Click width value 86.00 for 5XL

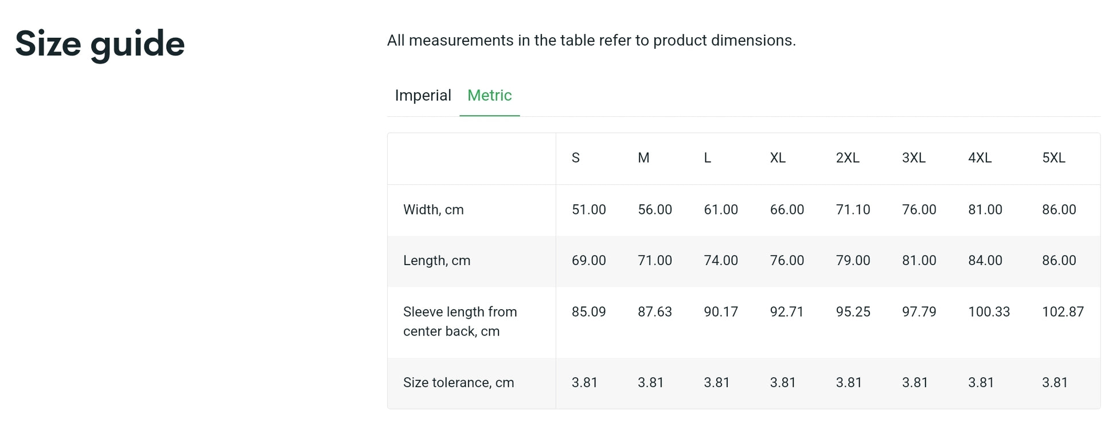tap(1059, 210)
